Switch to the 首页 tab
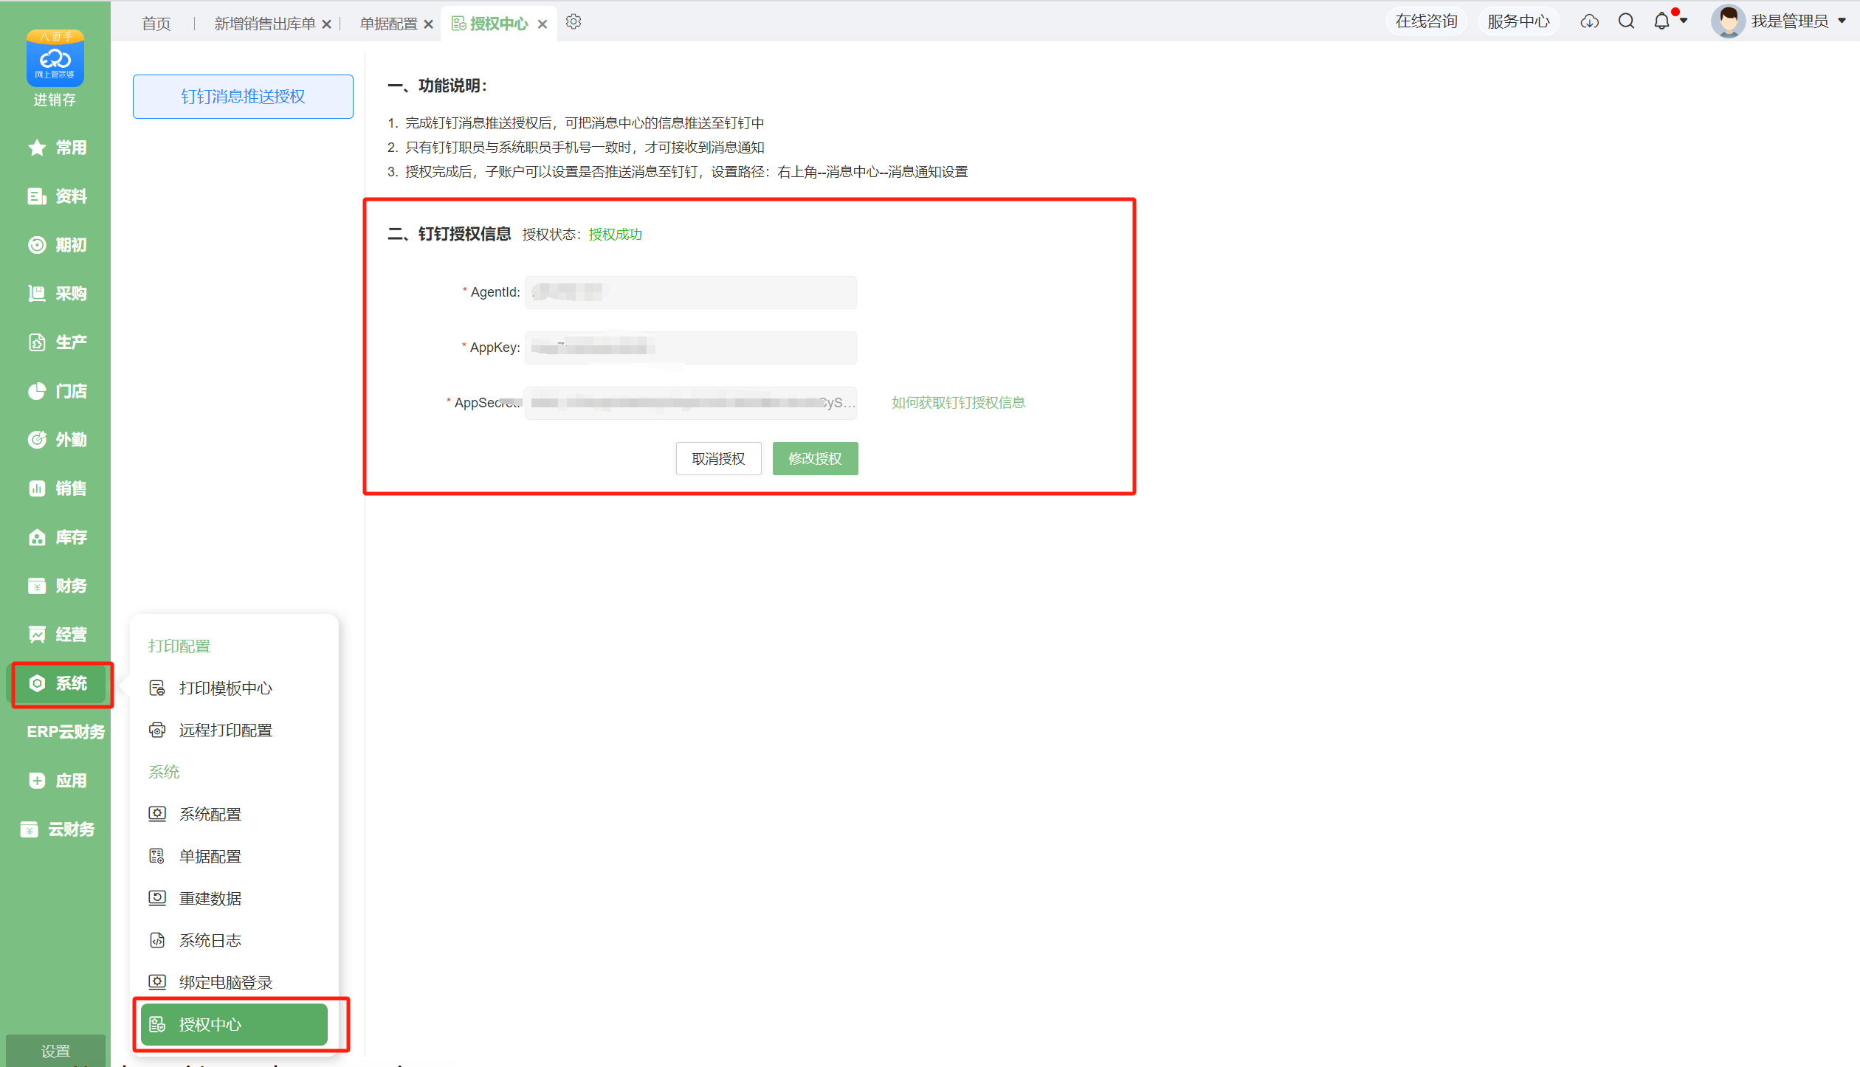This screenshot has width=1860, height=1067. pyautogui.click(x=156, y=24)
